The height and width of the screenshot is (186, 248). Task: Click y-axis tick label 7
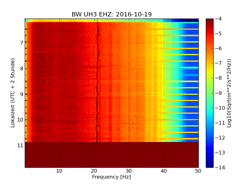(x=22, y=43)
